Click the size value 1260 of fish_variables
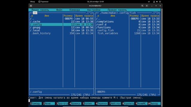The height and width of the screenshot is (107, 191). tap(137, 33)
